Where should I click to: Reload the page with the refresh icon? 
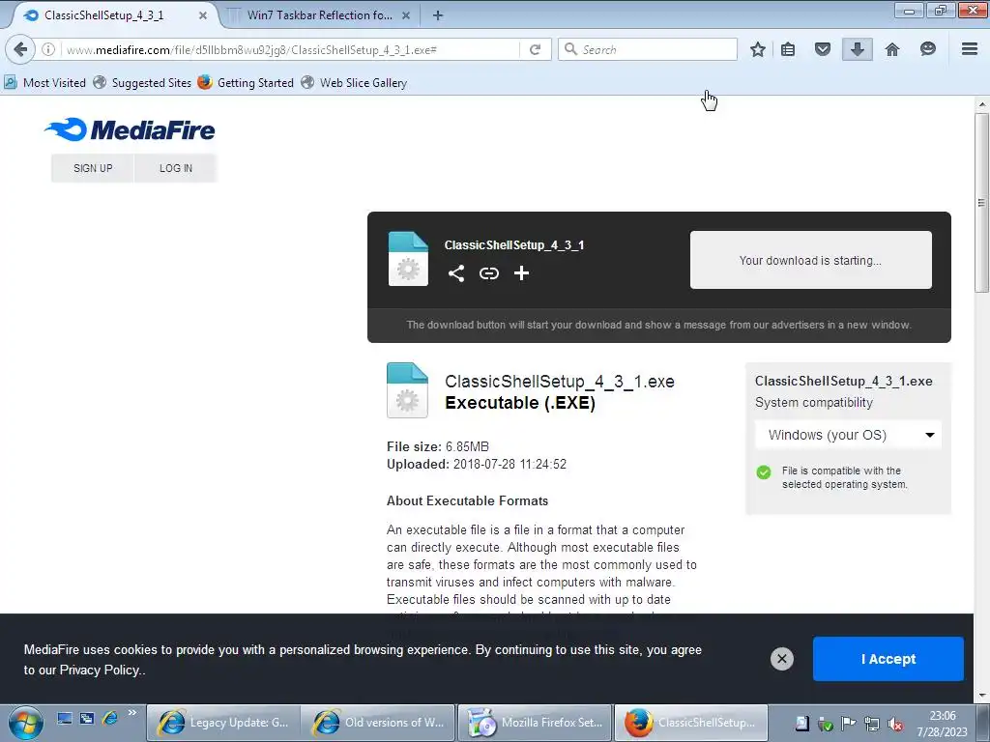[535, 49]
